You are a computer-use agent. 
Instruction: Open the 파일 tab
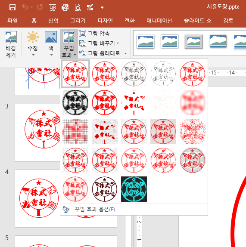tap(12, 21)
